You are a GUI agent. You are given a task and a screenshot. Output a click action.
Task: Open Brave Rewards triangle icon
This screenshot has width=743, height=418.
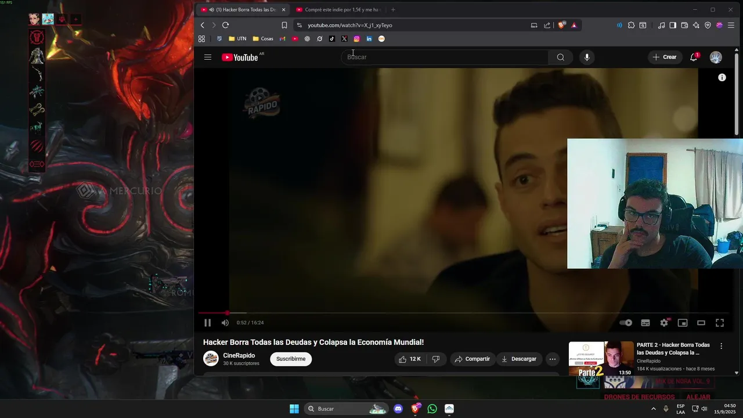click(x=574, y=25)
